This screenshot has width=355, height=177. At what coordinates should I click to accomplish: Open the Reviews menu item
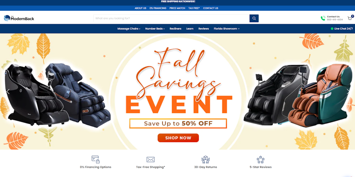(x=204, y=29)
